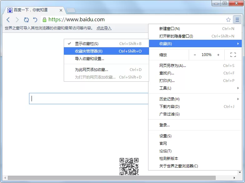Open 打开新的隐身窗口(I)

[x=195, y=36]
